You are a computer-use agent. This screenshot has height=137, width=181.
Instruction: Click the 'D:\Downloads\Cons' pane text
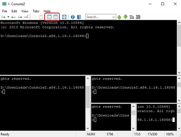[x=110, y=115]
